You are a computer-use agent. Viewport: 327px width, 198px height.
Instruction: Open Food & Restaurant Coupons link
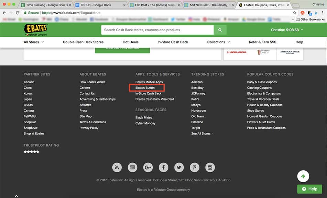(266, 128)
